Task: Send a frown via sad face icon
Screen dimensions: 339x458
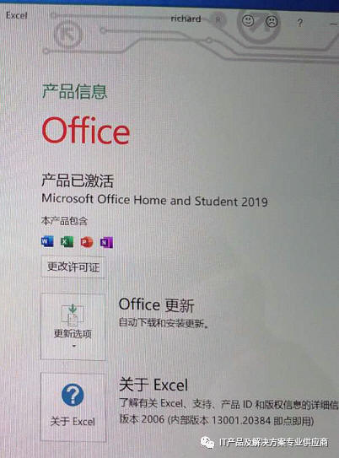Action: tap(272, 21)
